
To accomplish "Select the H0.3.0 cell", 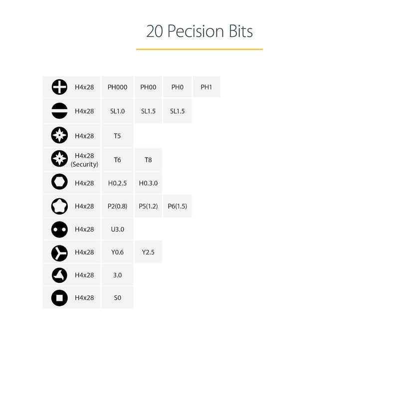I will click(x=148, y=183).
